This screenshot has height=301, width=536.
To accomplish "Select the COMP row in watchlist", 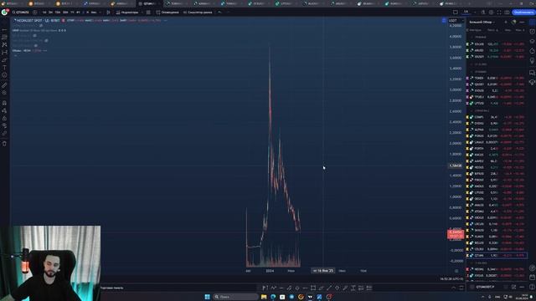I will [x=497, y=117].
